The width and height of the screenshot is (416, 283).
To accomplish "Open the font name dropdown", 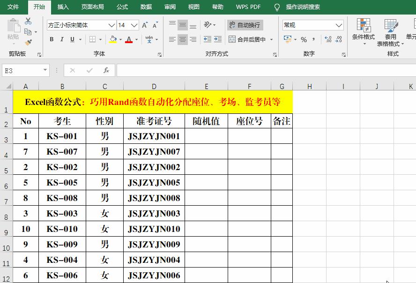I will 111,25.
